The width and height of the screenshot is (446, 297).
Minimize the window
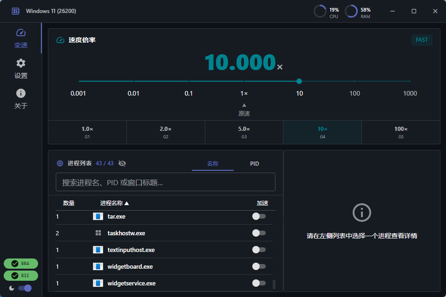pos(393,11)
